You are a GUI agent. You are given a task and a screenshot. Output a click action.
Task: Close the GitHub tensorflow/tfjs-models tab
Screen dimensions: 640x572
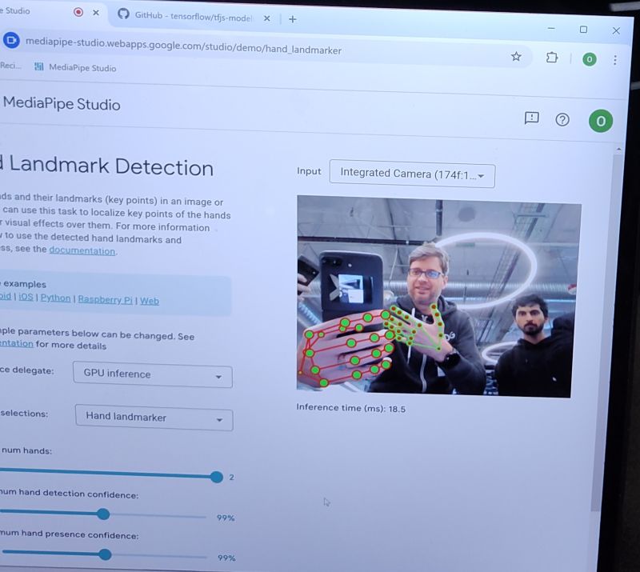266,18
